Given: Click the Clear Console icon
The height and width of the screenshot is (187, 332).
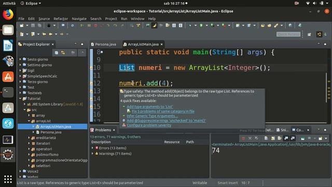Looking at the screenshot, I should [266, 139].
